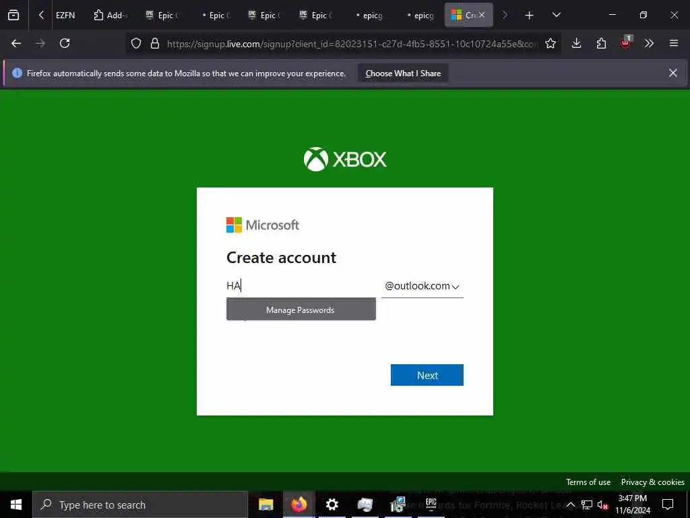Click the blue Next button
The image size is (690, 518).
[427, 375]
